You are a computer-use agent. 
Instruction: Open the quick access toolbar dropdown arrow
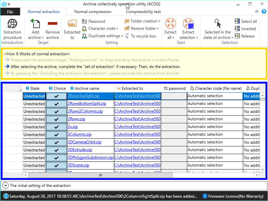coord(9,4)
